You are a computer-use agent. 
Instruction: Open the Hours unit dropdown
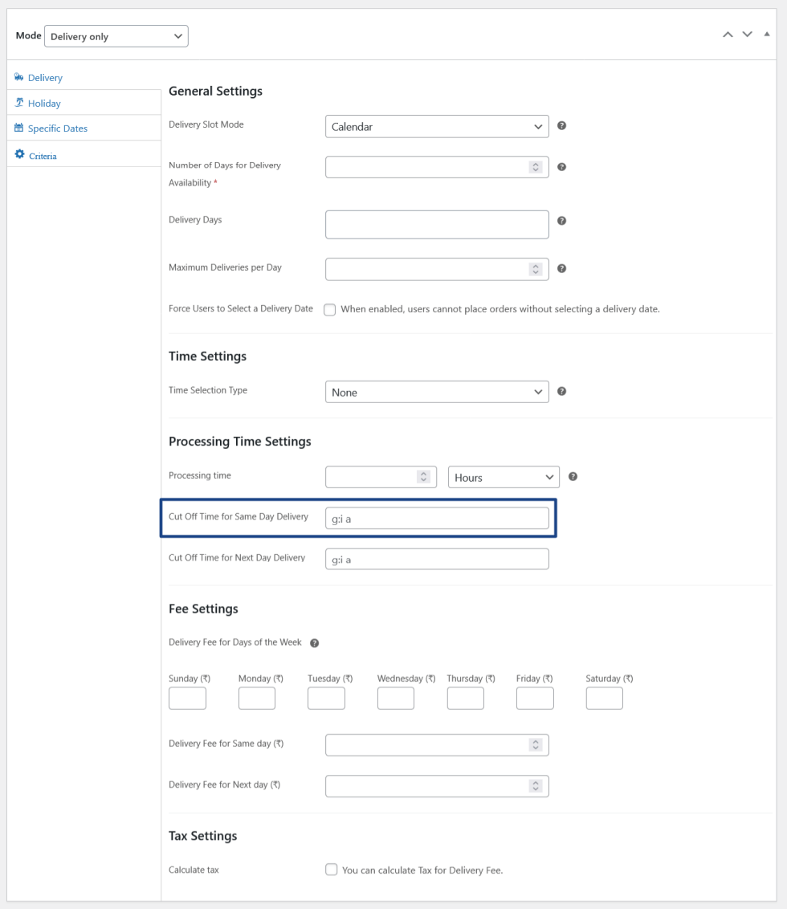click(504, 477)
